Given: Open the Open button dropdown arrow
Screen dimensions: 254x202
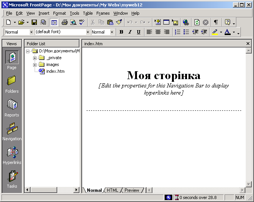Looking at the screenshot, I should (x=27, y=22).
